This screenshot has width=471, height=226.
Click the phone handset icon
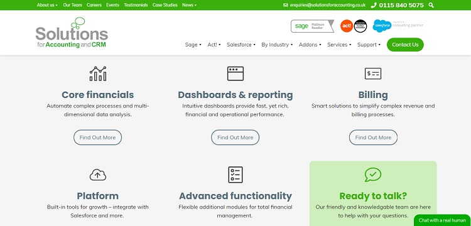click(374, 5)
